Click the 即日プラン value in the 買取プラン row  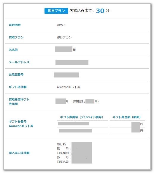(x=64, y=37)
